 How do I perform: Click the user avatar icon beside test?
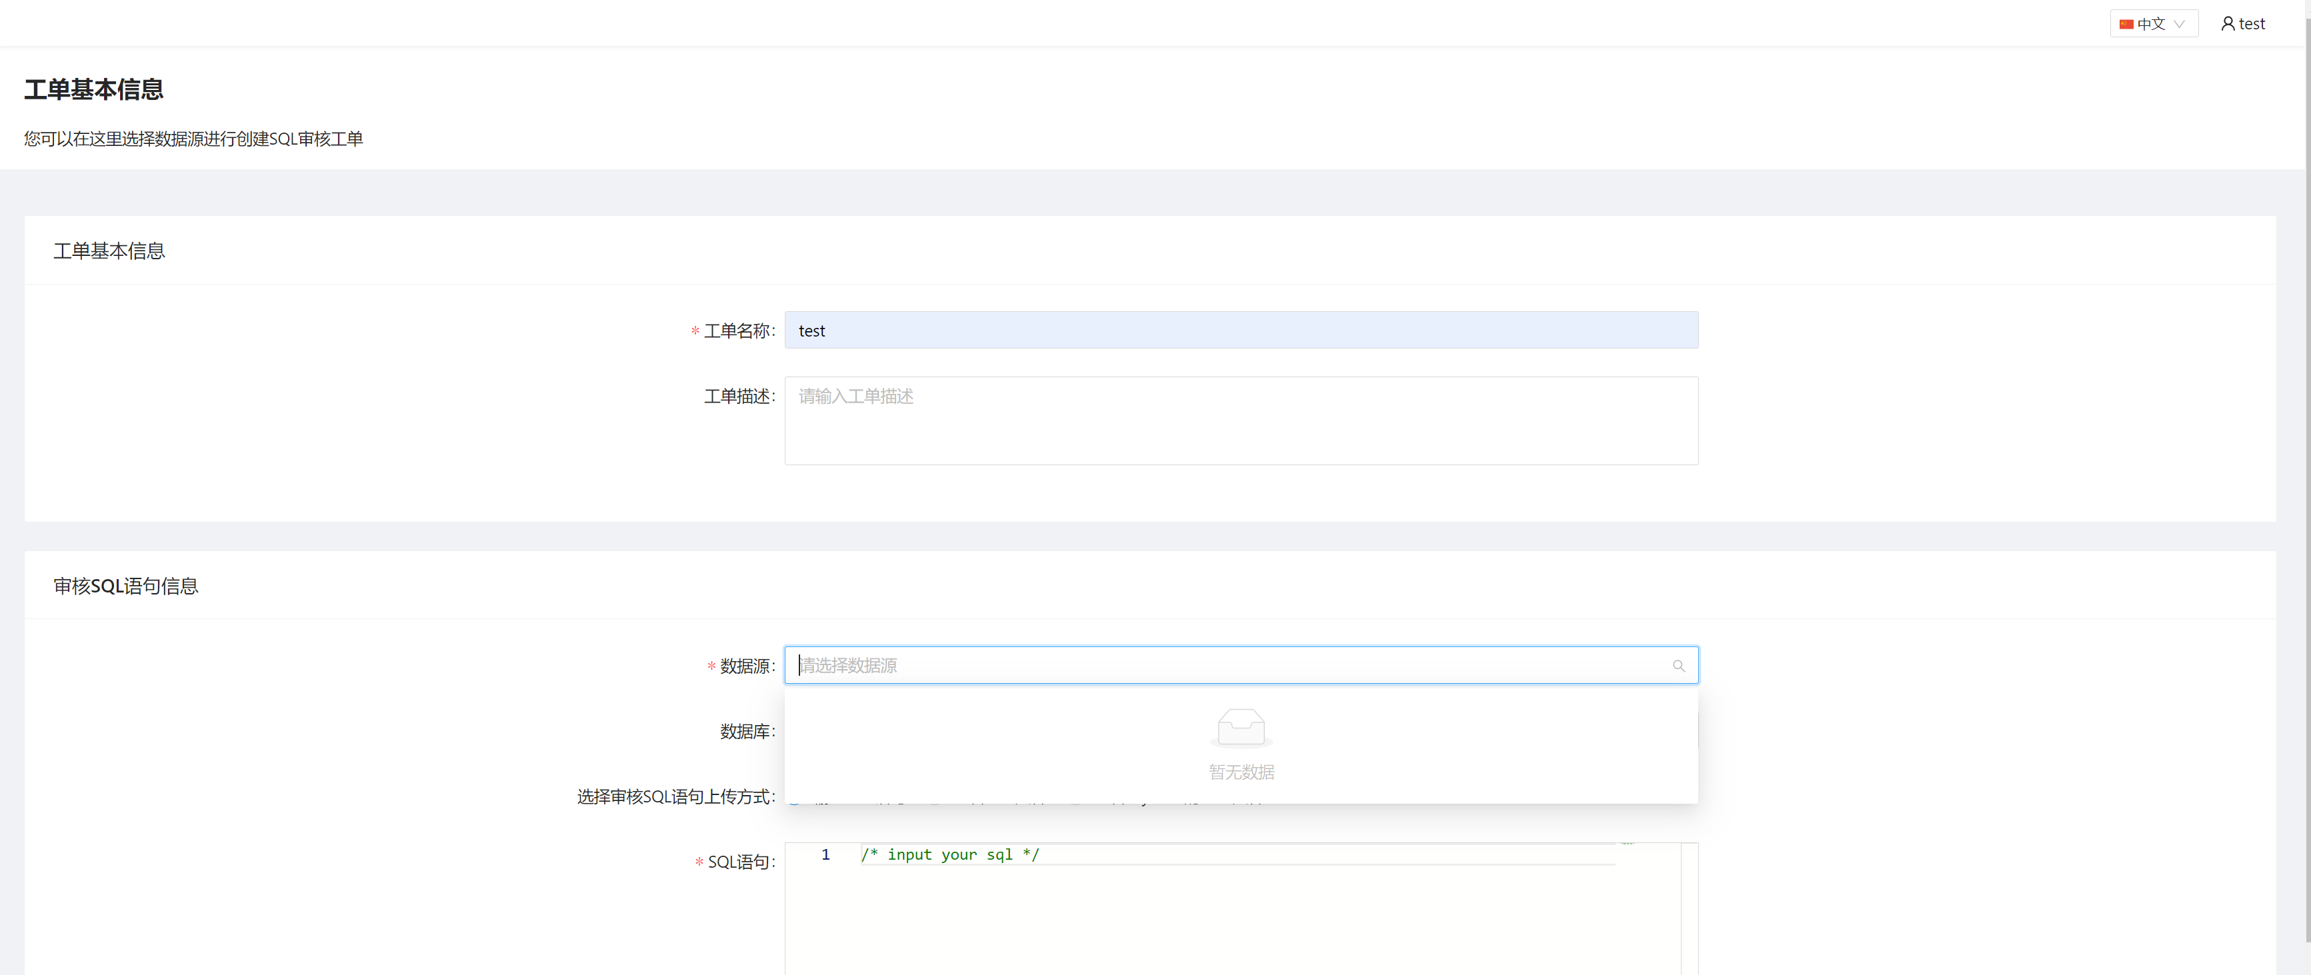click(x=2228, y=24)
